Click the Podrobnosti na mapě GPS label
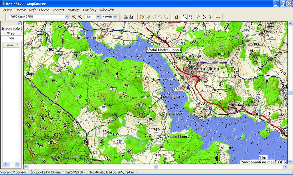 (263, 162)
